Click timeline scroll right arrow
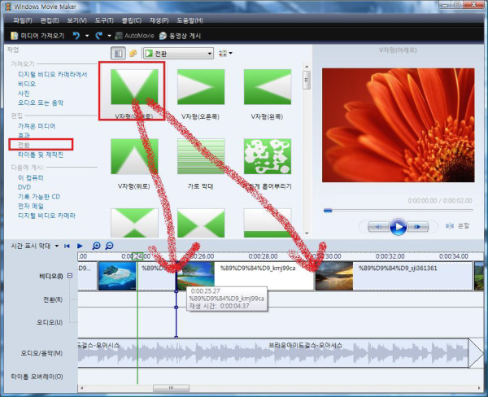This screenshot has height=397, width=488. click(x=479, y=388)
